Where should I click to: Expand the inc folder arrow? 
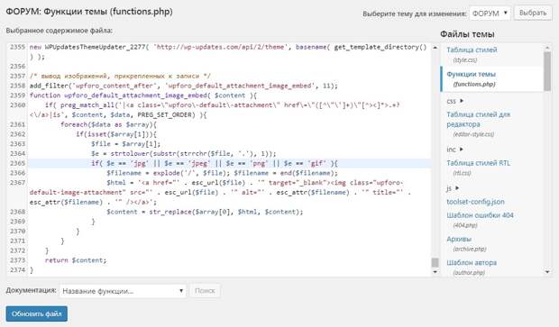point(462,150)
